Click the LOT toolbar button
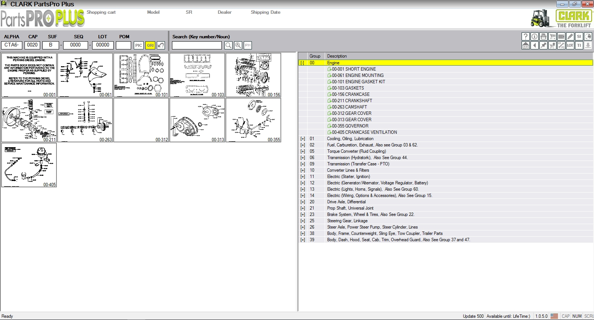Image resolution: width=594 pixels, height=320 pixels. (570, 45)
